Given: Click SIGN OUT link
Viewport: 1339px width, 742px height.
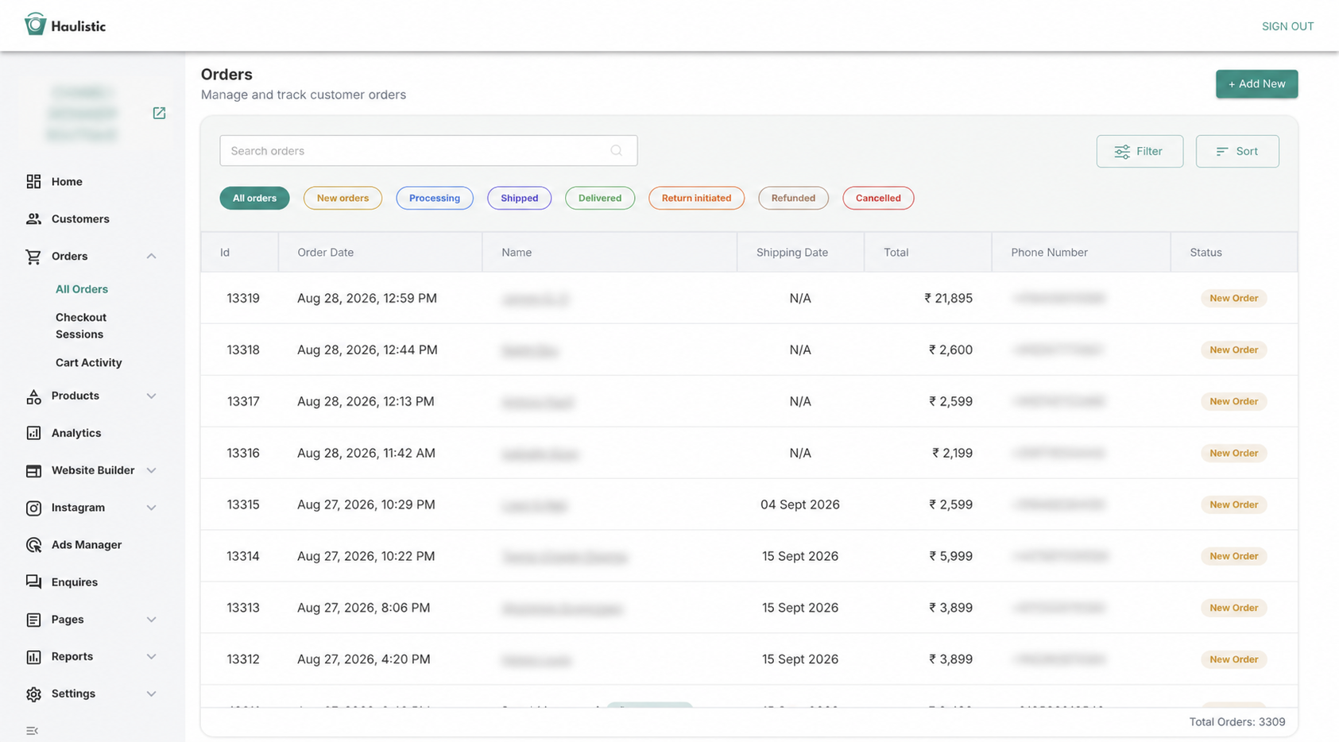Looking at the screenshot, I should pyautogui.click(x=1287, y=26).
